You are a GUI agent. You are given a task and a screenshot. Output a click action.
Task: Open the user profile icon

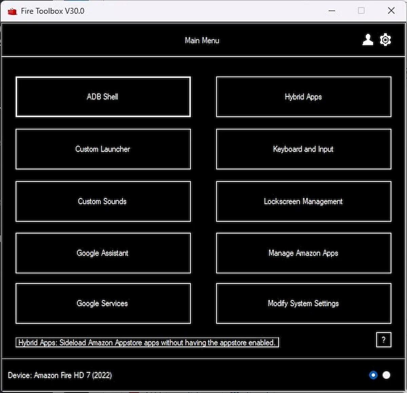(367, 40)
